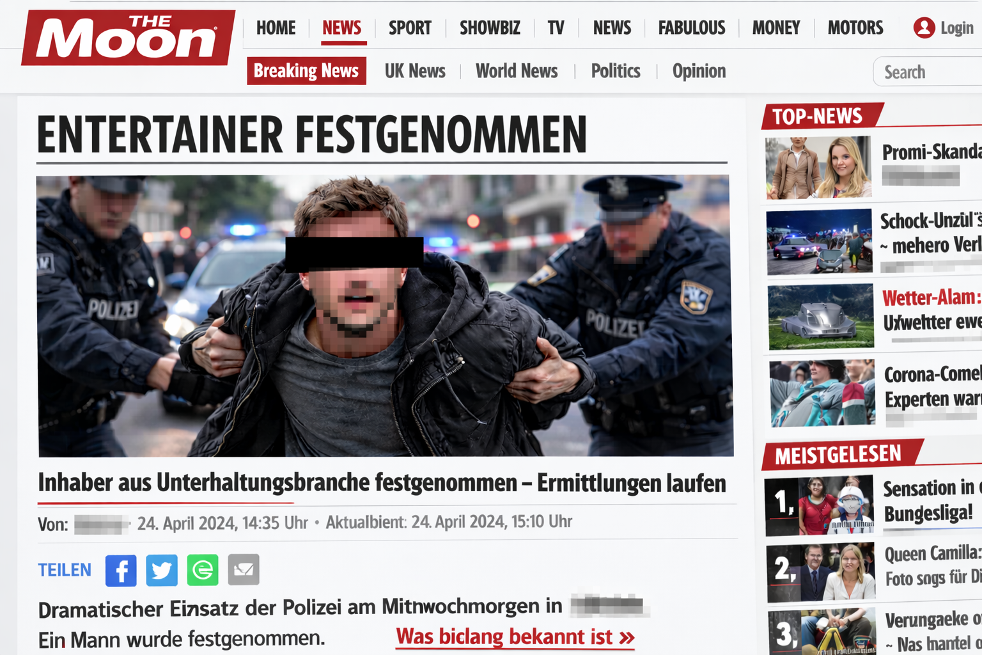
Task: Click the Search input field
Action: 928,72
